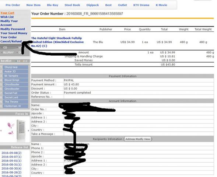Open The Throne bestlist entry
Viewport: 217px width, 177px height.
15,102
